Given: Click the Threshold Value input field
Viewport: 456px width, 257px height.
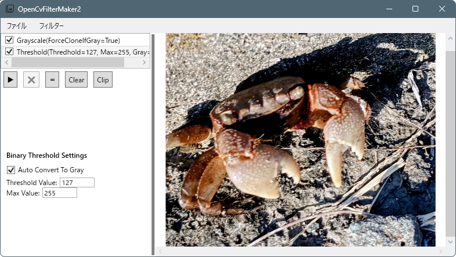Looking at the screenshot, I should pos(77,182).
